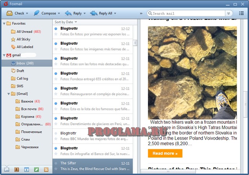Click the search magnifier icon
Screen dimensions: 249x175
(150, 13)
